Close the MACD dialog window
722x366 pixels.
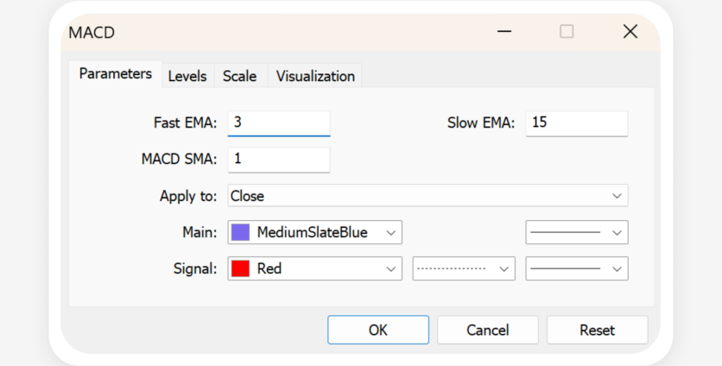(x=630, y=32)
